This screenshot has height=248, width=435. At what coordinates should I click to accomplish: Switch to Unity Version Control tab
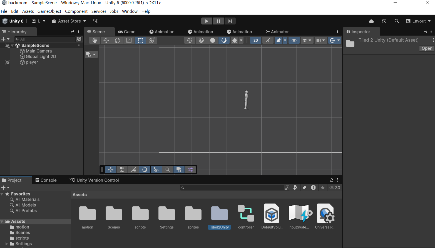pyautogui.click(x=94, y=180)
